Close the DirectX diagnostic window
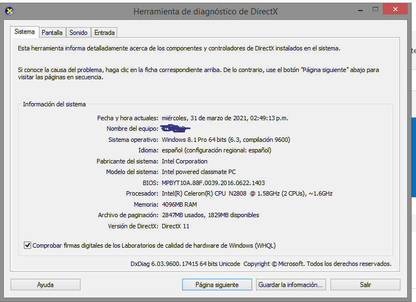Viewport: 416px width, 302px height. (x=395, y=9)
